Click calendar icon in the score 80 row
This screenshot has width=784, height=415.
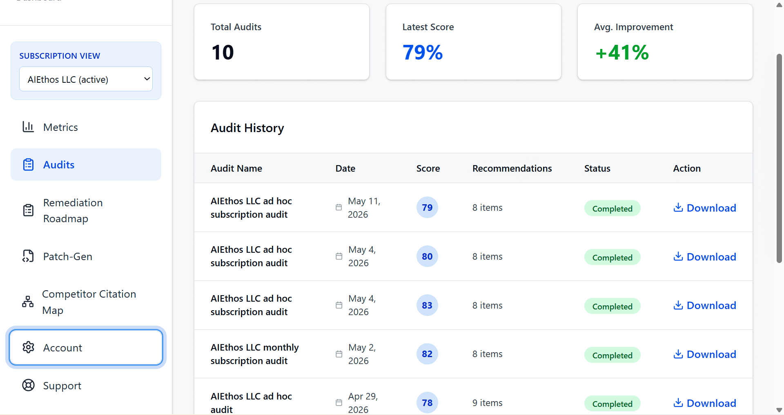tap(339, 256)
